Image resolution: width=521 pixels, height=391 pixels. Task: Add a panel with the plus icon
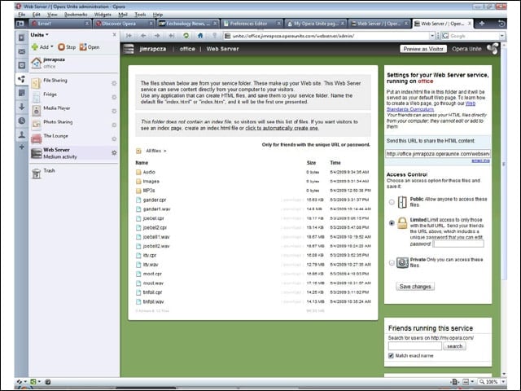[22, 147]
